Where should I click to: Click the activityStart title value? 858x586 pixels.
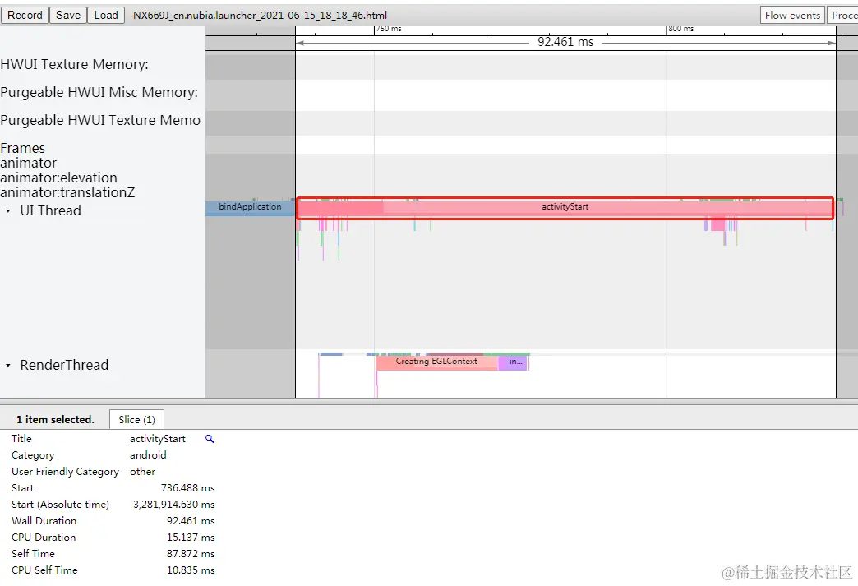(x=158, y=439)
